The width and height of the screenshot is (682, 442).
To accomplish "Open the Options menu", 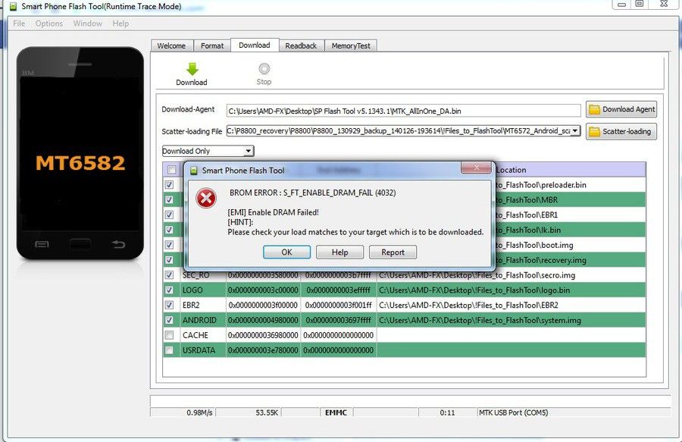I will [48, 24].
